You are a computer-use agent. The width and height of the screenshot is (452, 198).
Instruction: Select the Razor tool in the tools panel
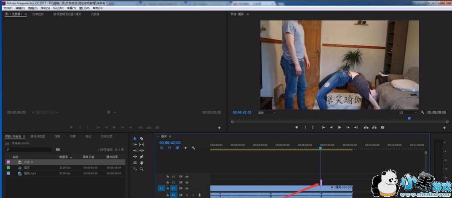coord(142,139)
